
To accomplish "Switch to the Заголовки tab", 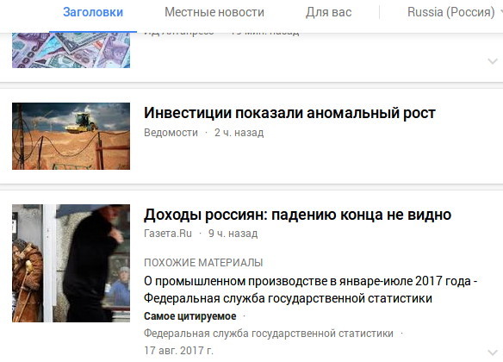I will point(93,13).
